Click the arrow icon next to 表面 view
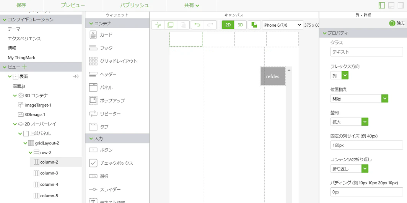 75,76
